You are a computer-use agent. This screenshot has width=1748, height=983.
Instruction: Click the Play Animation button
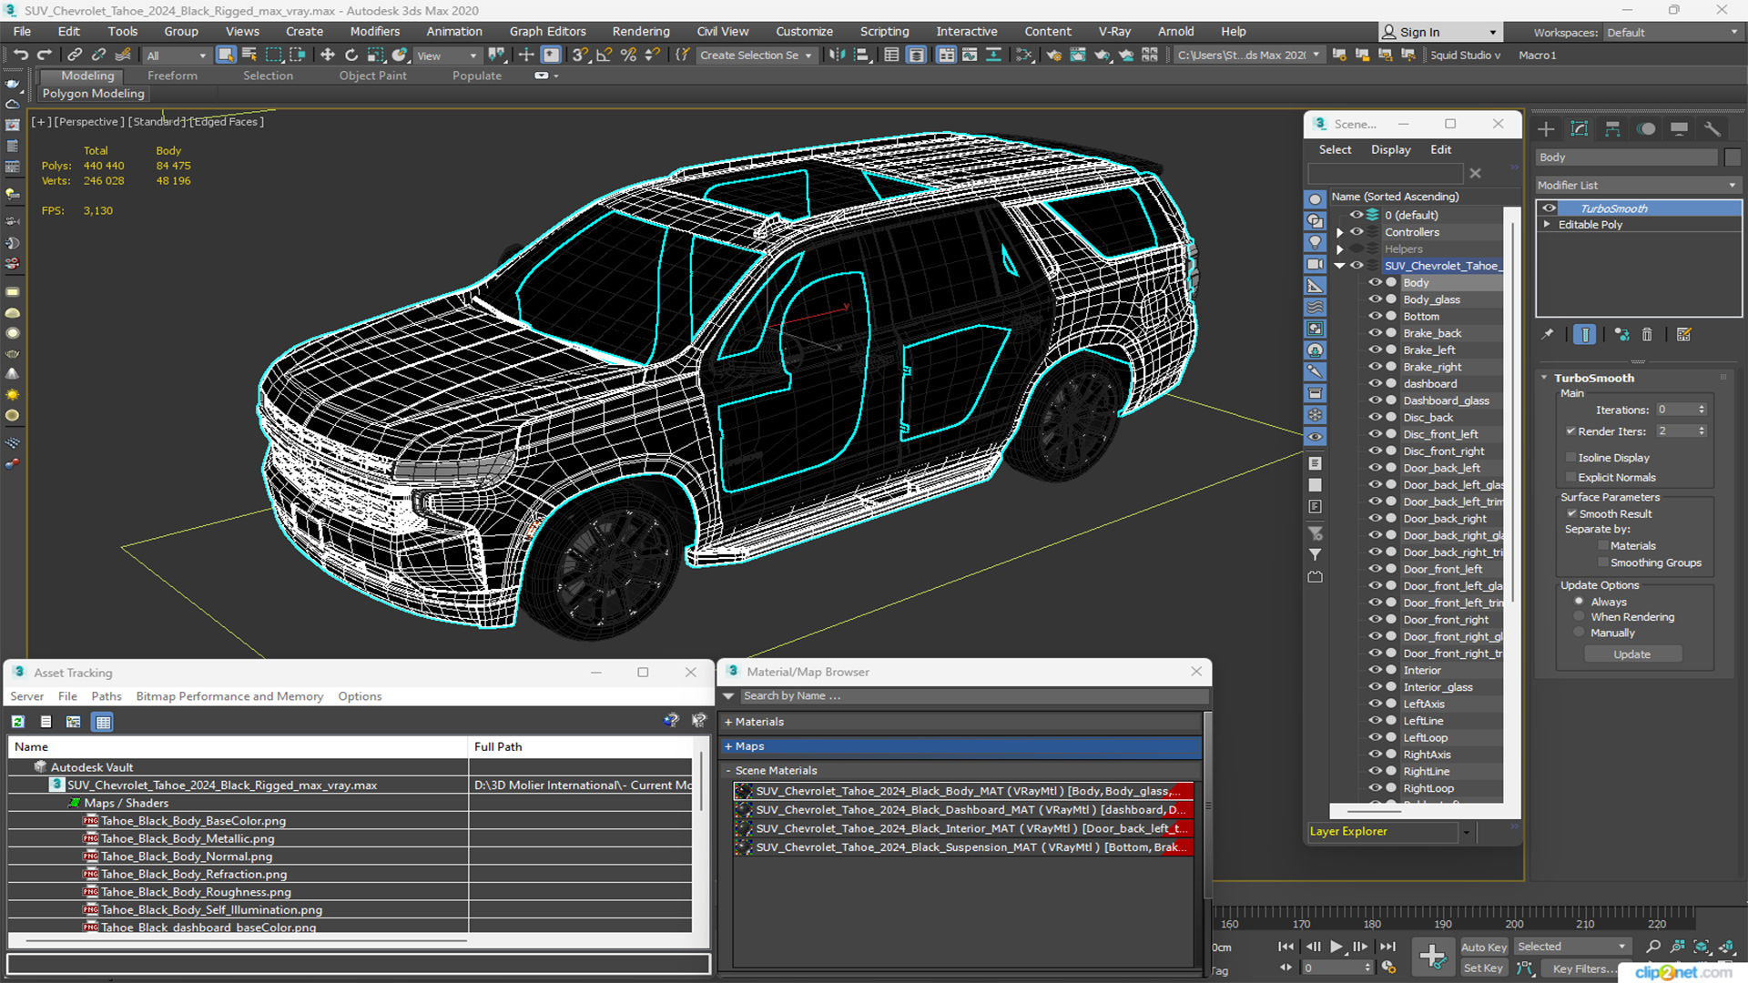click(x=1336, y=947)
